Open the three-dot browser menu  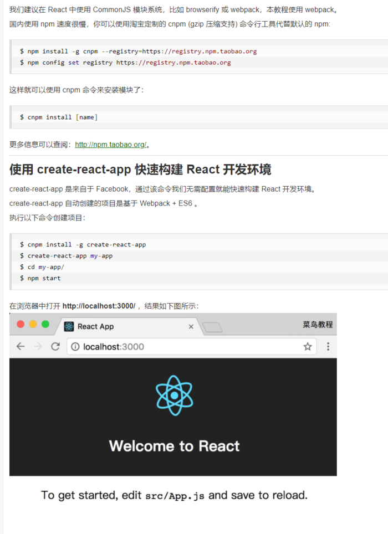(x=328, y=347)
